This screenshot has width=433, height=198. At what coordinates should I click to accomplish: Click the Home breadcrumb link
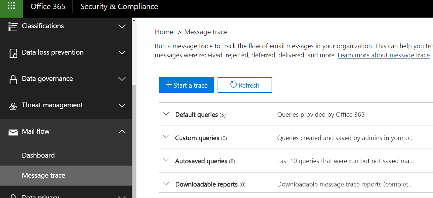[164, 32]
